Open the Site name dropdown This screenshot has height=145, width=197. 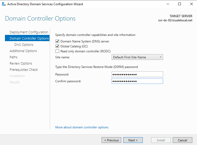(x=137, y=57)
